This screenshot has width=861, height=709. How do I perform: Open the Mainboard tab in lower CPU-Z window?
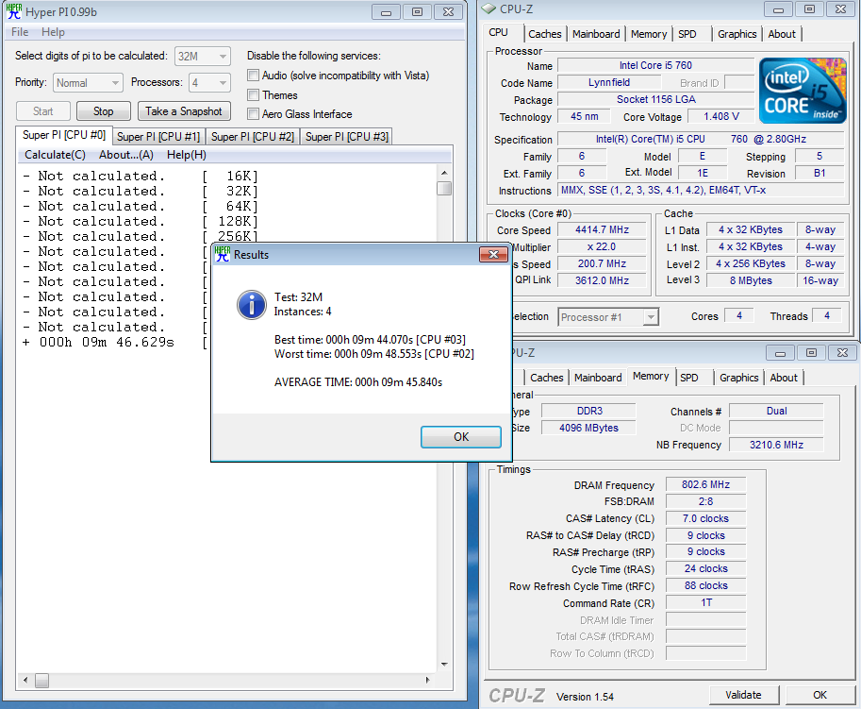598,378
